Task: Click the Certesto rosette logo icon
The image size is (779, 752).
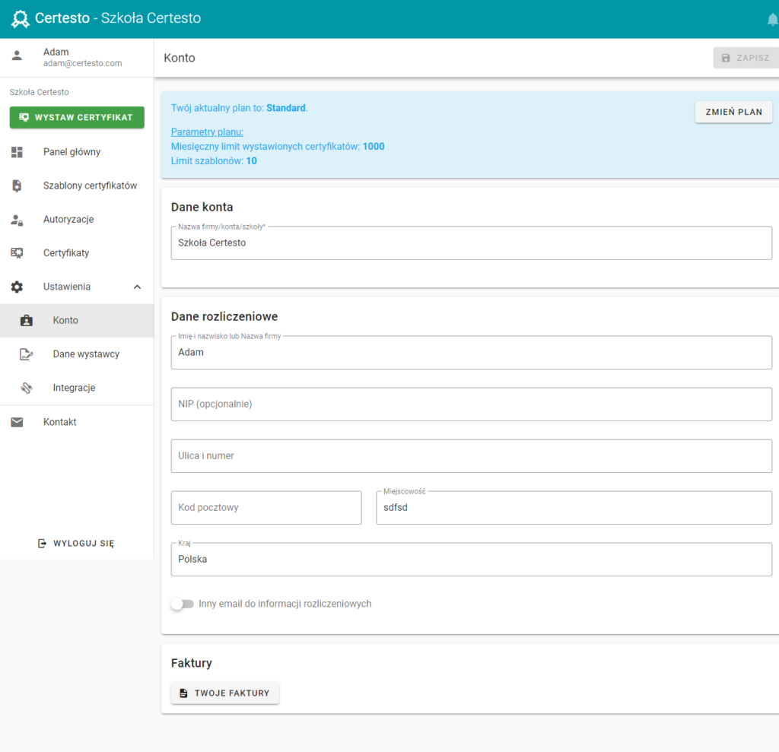Action: tap(20, 19)
